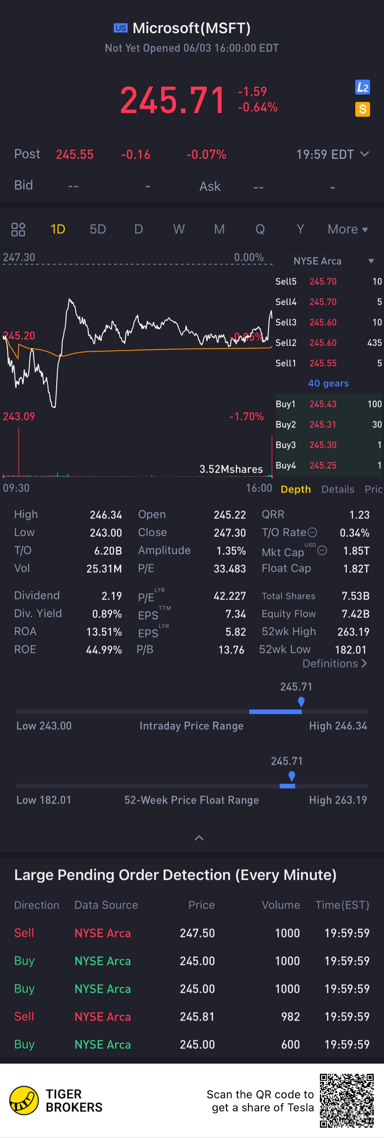The image size is (384, 1138).
Task: Tap the orange dollar sign trade icon
Action: [x=362, y=109]
